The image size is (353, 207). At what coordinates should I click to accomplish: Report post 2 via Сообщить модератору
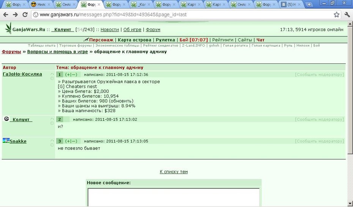[x=320, y=119]
